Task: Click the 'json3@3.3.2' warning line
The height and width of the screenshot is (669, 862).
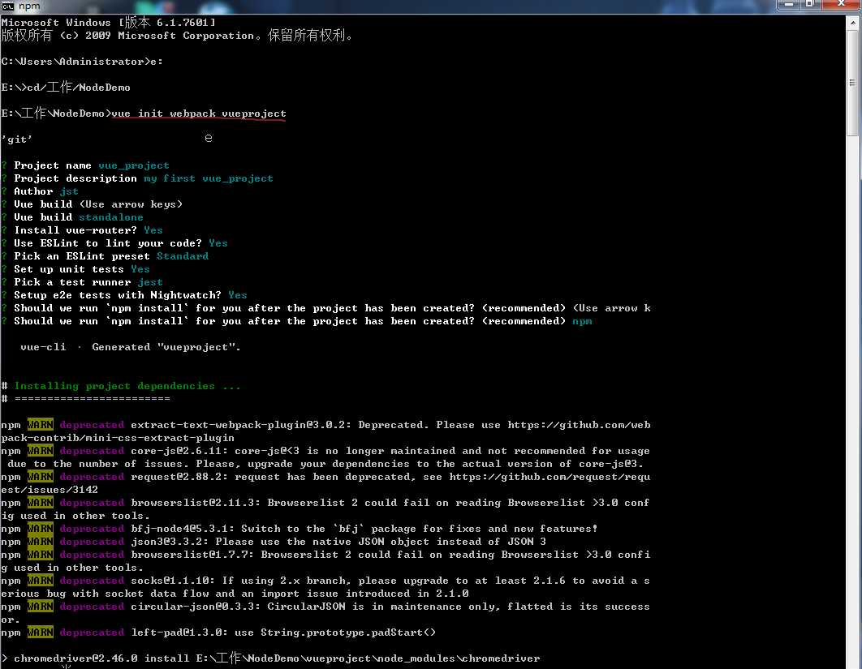Action: click(x=274, y=542)
